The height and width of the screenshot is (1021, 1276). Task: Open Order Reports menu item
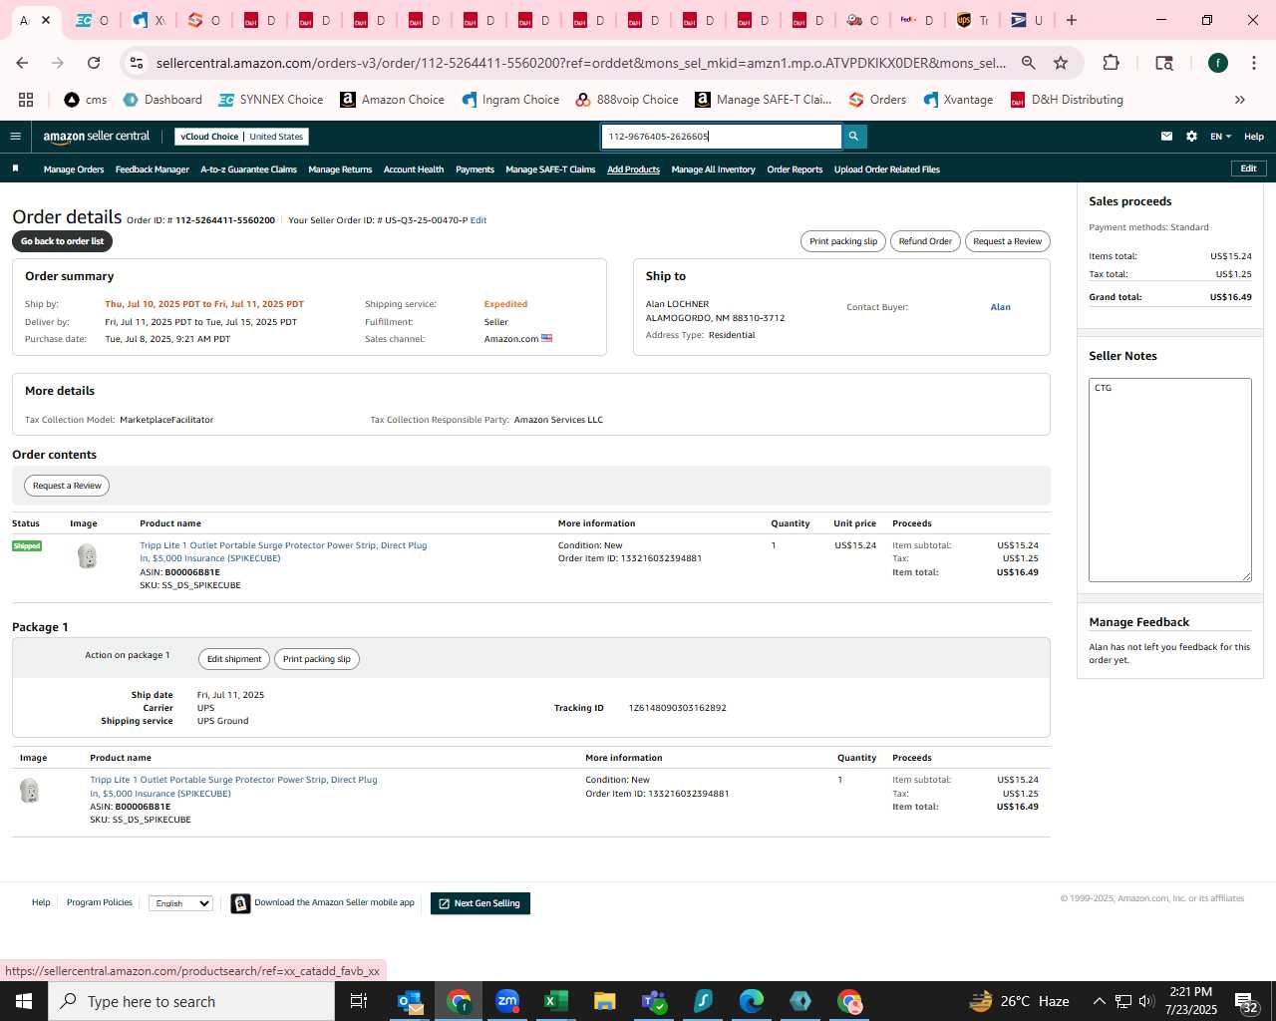pos(795,170)
